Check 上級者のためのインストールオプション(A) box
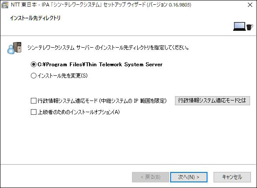This screenshot has height=188, width=257. 33,112
